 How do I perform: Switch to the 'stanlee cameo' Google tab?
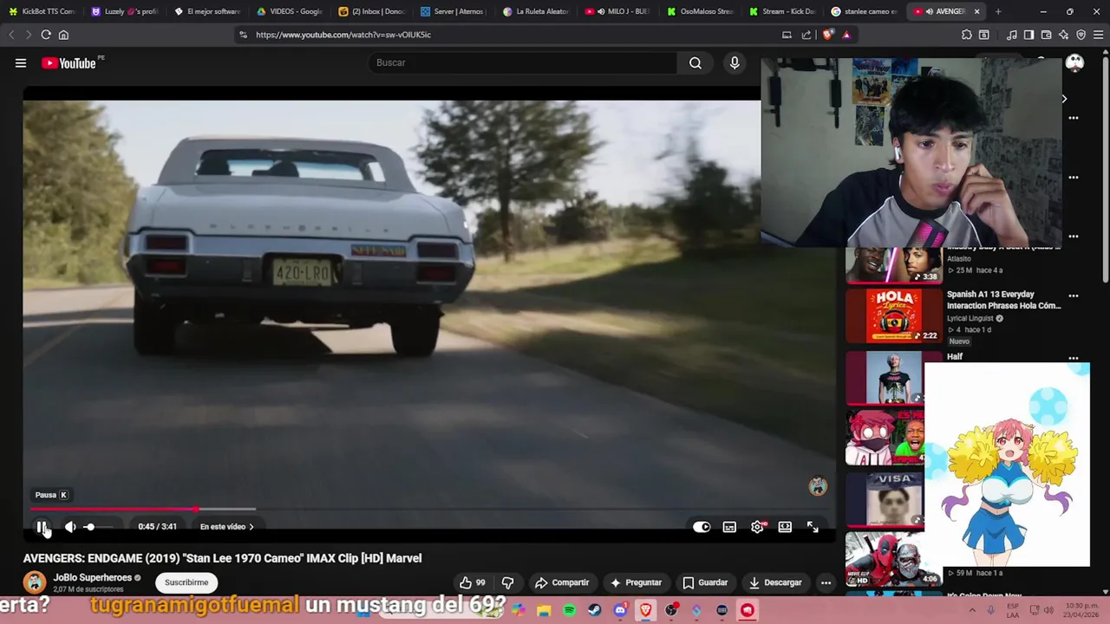pos(865,11)
